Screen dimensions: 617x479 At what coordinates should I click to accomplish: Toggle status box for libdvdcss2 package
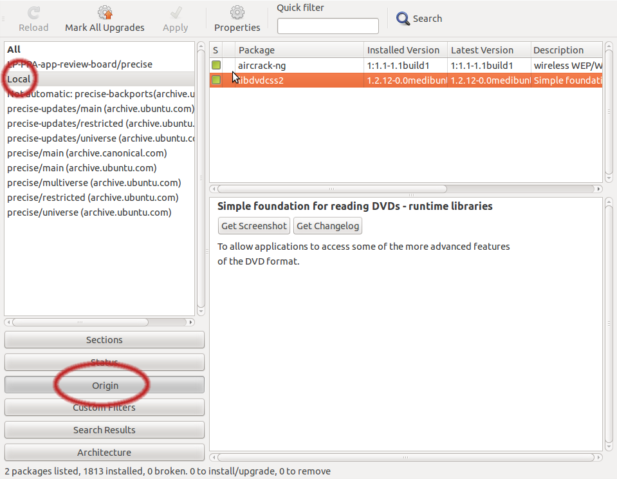(216, 80)
